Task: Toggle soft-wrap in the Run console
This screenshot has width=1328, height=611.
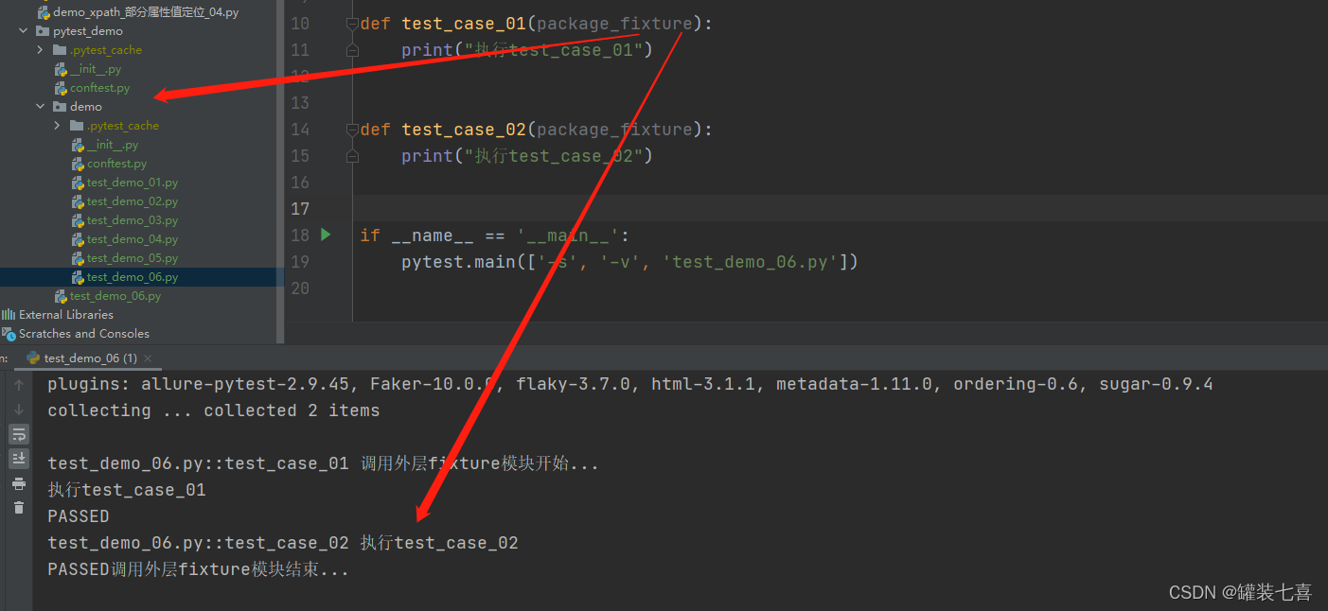Action: coord(19,434)
